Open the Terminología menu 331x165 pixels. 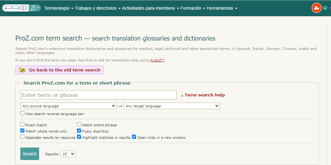[x=59, y=8]
